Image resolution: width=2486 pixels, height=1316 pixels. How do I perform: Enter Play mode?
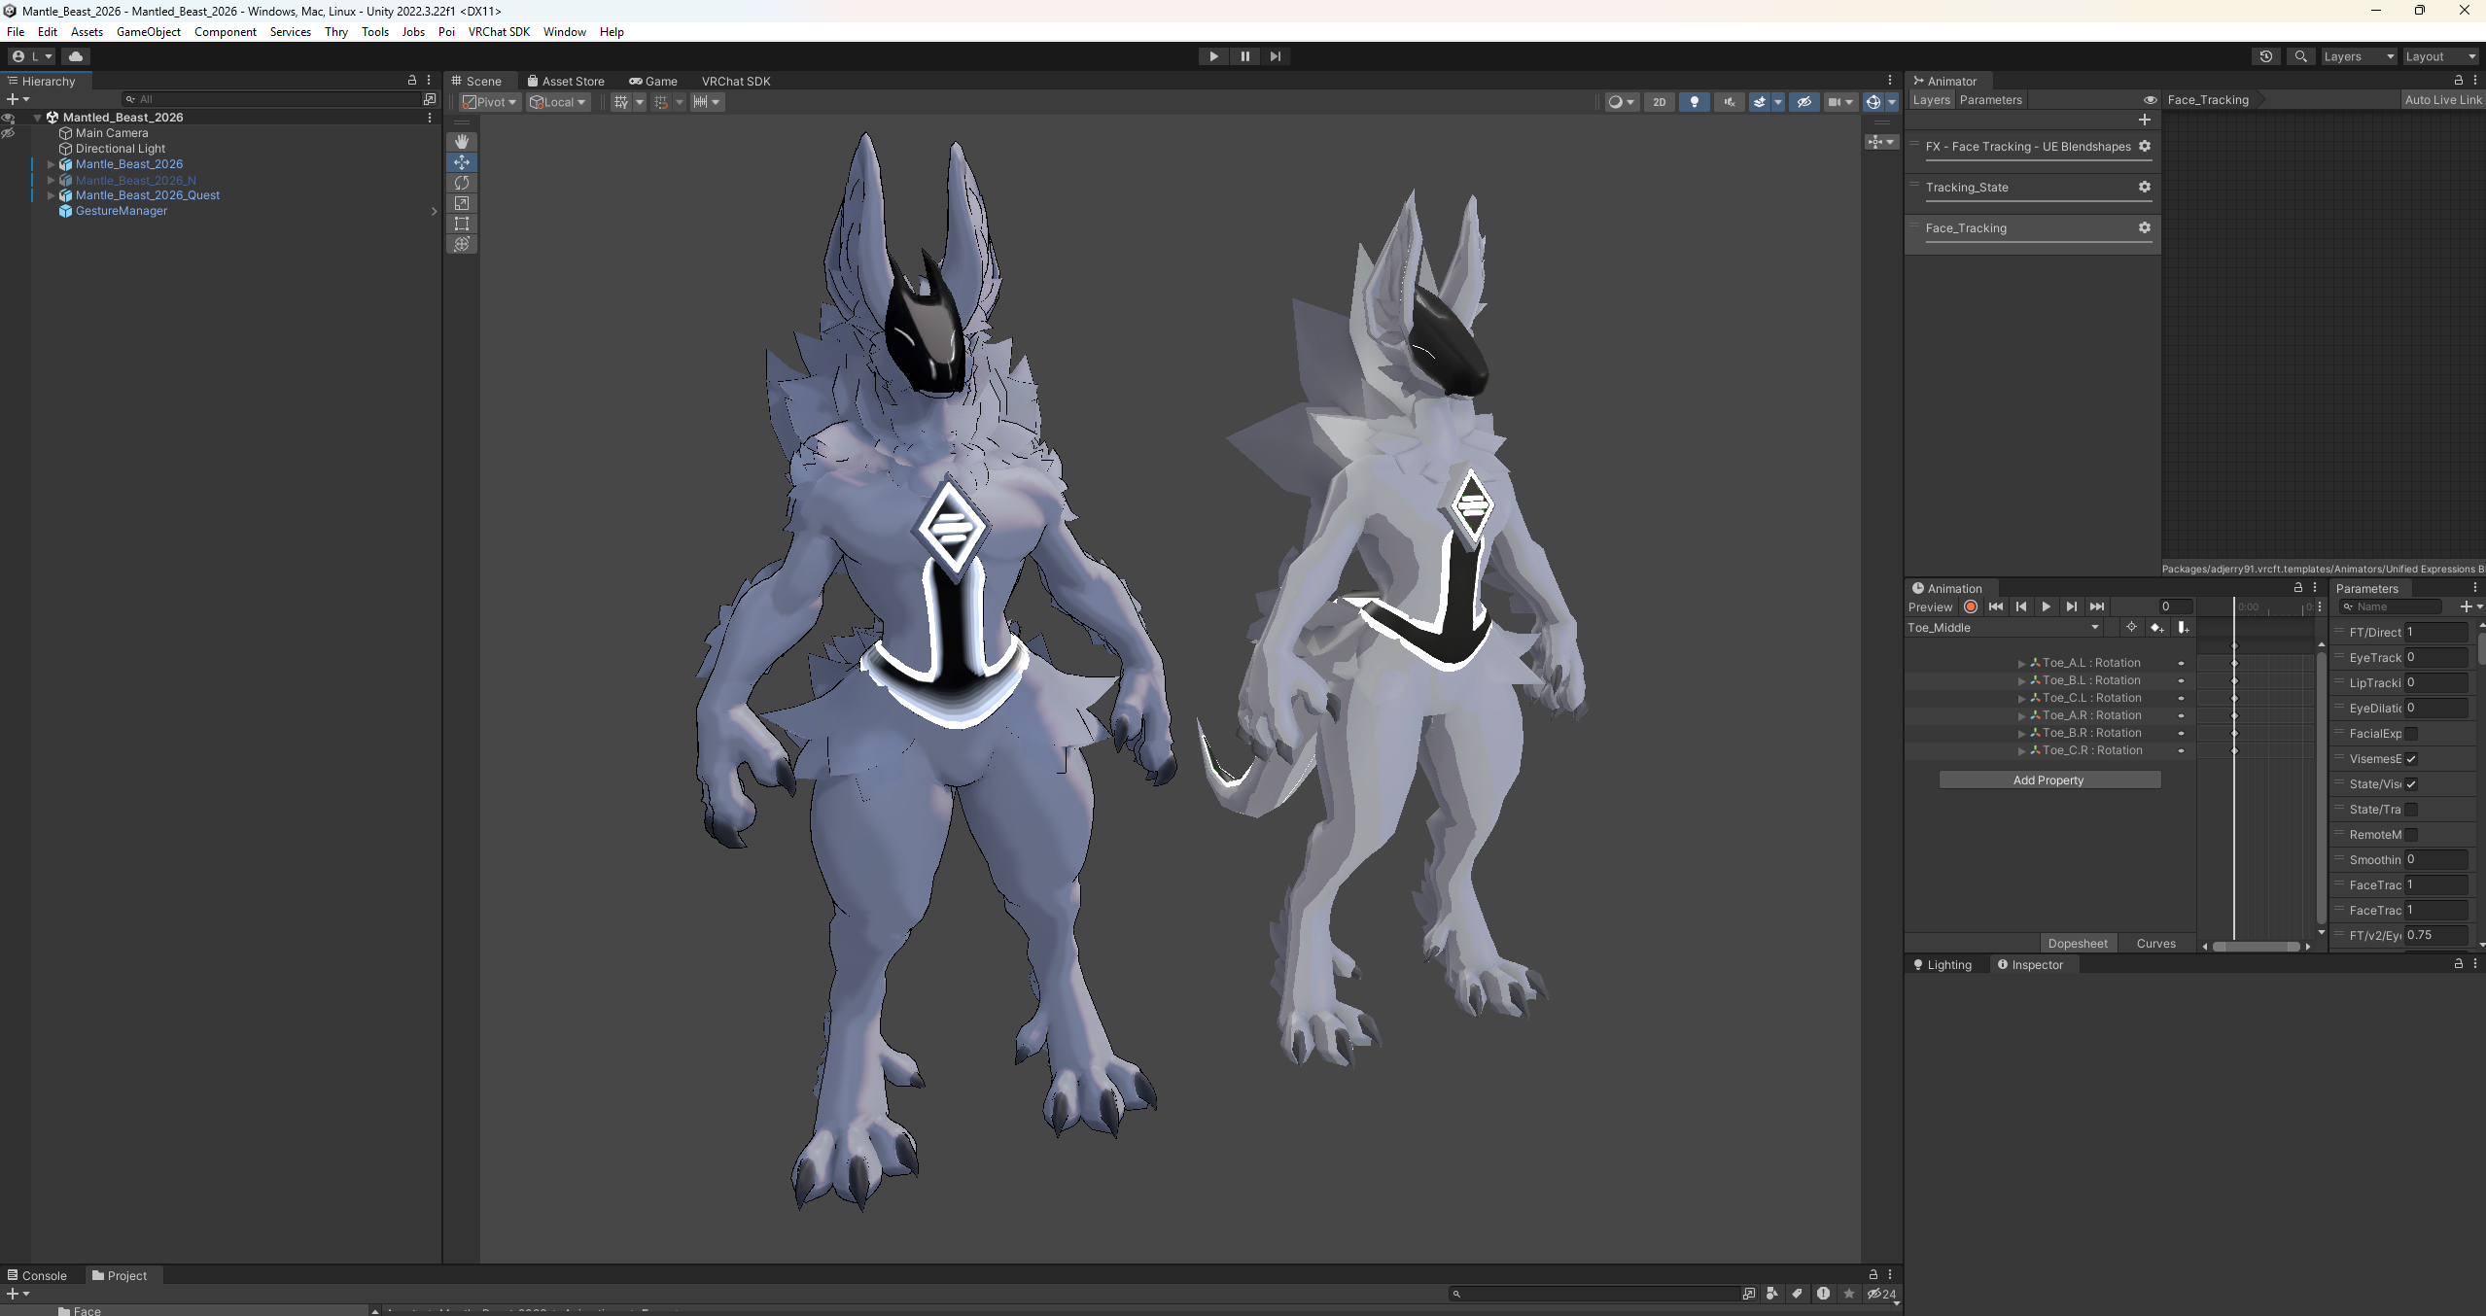[1213, 56]
